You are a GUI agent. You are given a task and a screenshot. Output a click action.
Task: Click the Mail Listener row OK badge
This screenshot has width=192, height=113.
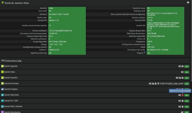pos(187,107)
